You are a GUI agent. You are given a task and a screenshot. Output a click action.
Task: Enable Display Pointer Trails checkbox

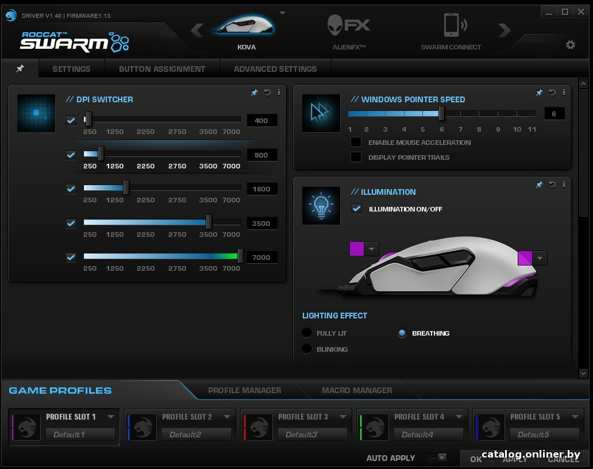pos(356,157)
